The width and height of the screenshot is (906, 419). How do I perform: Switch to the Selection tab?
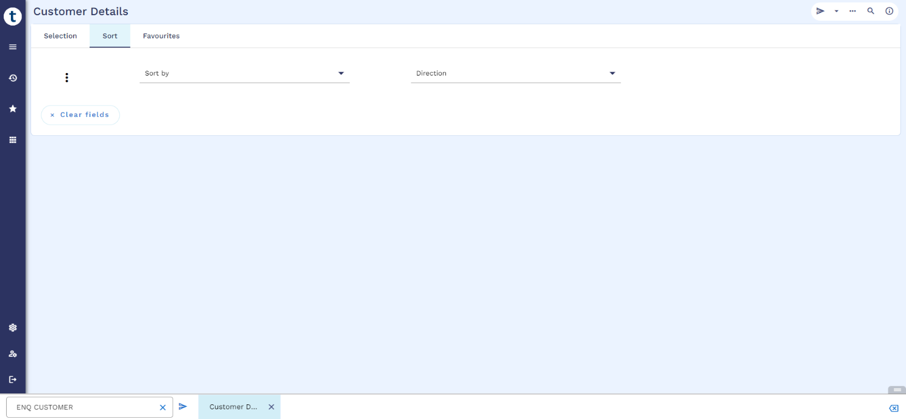[x=60, y=36]
